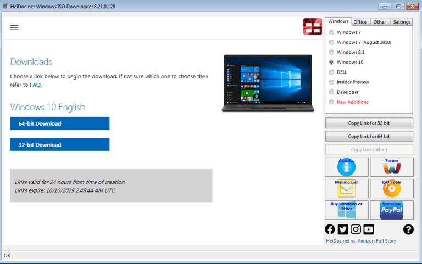Image resolution: width=422 pixels, height=264 pixels.
Task: Select the DELL radio option
Action: (x=338, y=72)
